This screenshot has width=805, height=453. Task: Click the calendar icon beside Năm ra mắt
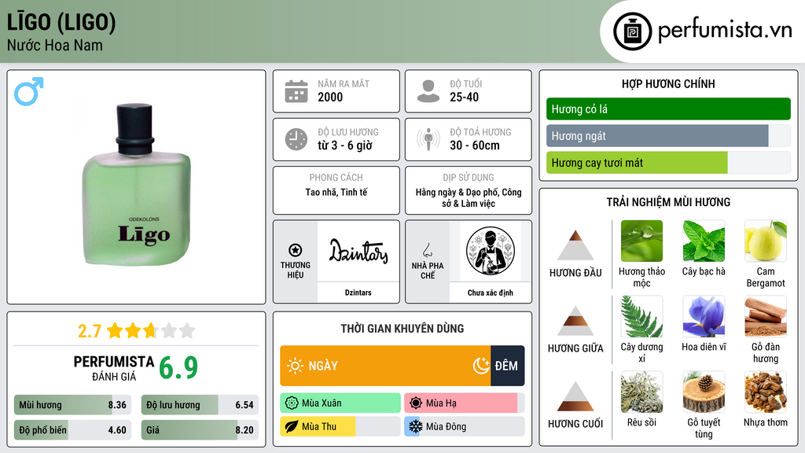[x=296, y=91]
